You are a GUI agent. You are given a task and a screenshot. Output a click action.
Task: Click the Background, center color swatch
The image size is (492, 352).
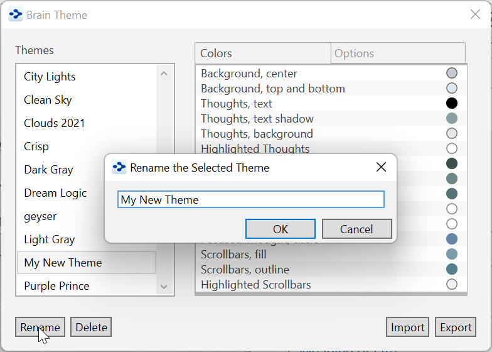452,74
